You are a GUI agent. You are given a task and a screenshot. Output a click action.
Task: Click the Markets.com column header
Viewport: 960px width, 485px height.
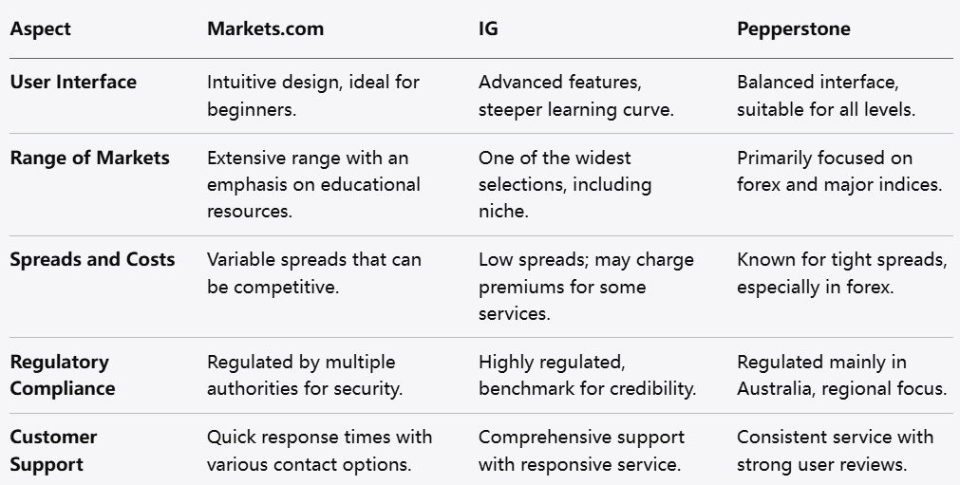click(x=265, y=28)
